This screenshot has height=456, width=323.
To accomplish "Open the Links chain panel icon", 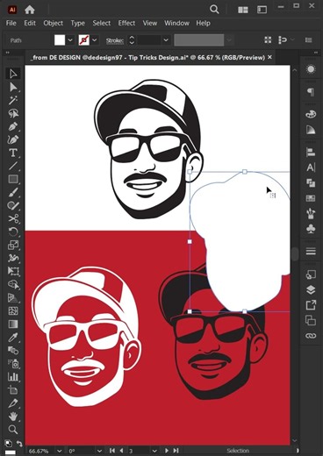I will pos(311,336).
